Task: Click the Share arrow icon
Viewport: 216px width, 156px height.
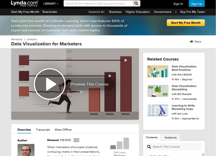Action: (192, 42)
